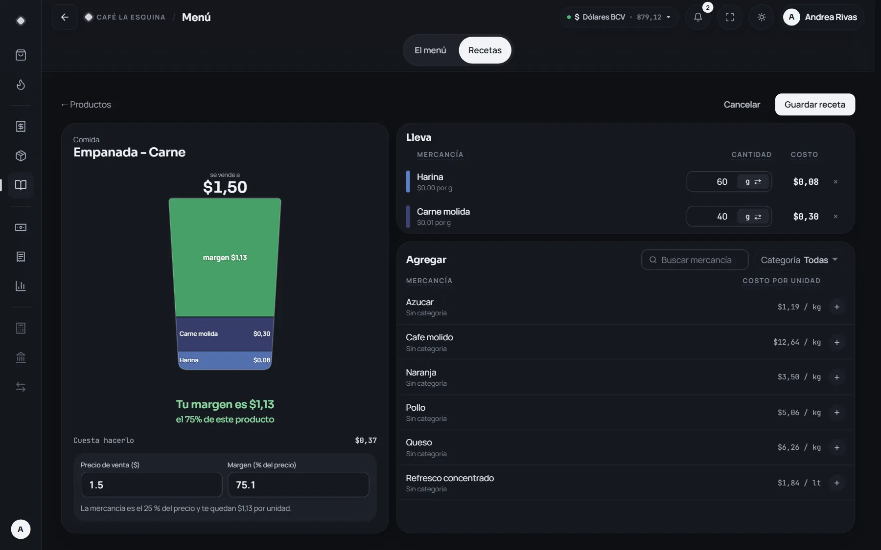881x550 pixels.
Task: Open the dollar receipt sidebar icon
Action: (21, 127)
